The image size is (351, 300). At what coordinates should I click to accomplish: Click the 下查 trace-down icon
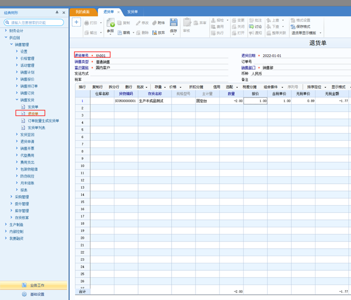269,27
